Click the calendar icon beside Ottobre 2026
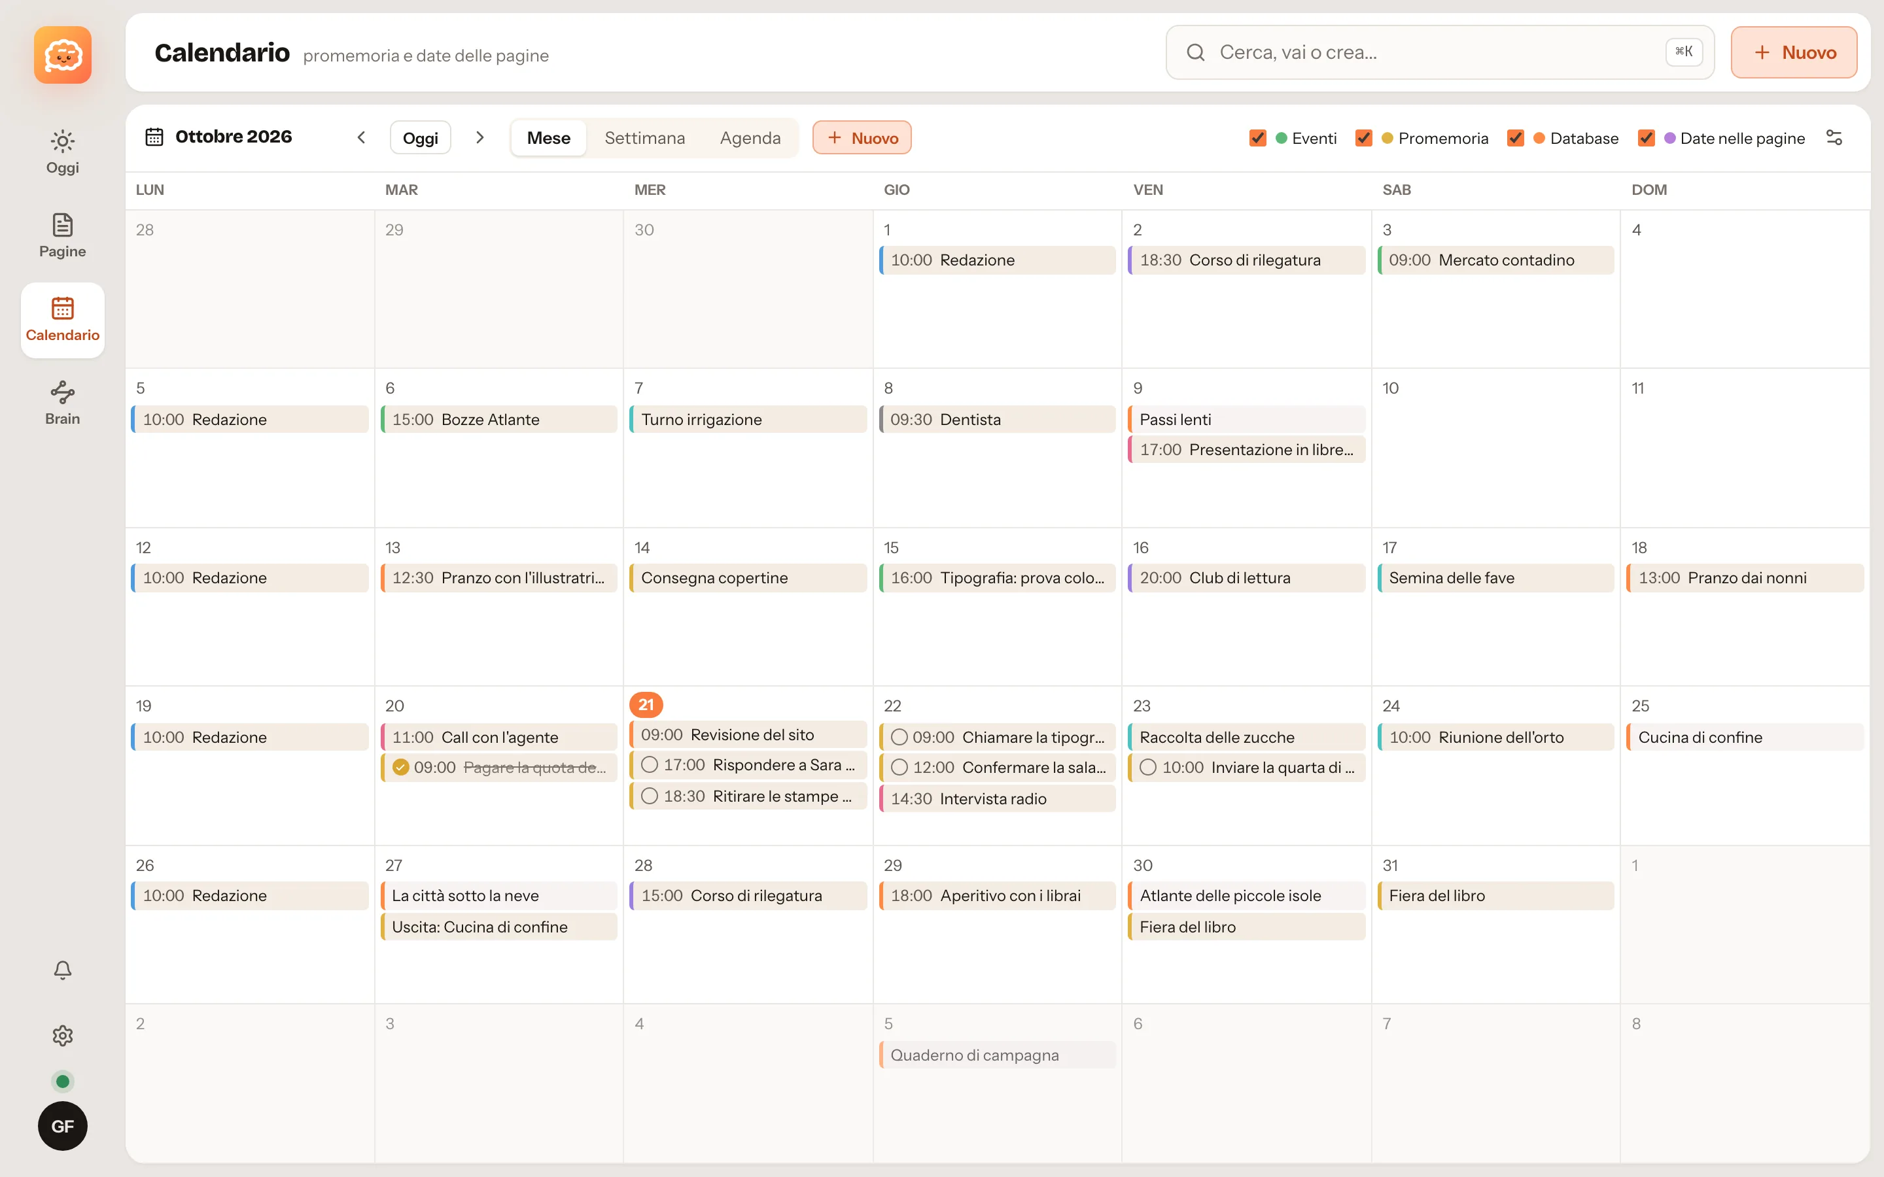 pyautogui.click(x=154, y=137)
